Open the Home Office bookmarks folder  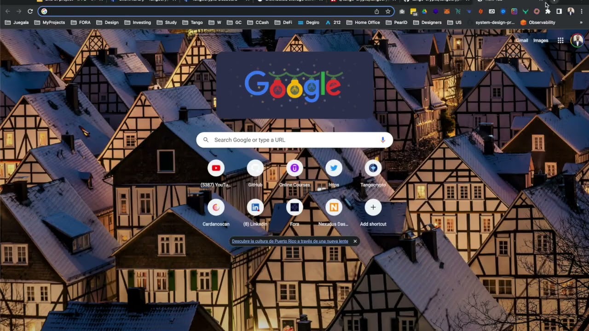(363, 22)
